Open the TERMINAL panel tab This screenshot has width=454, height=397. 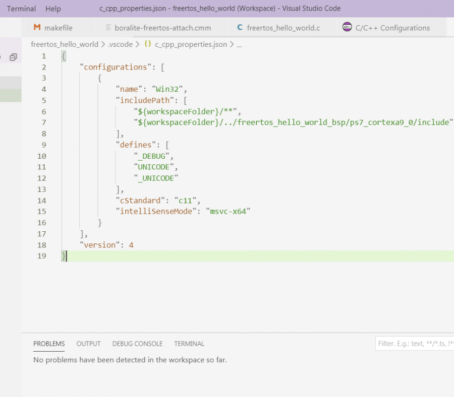pos(189,344)
